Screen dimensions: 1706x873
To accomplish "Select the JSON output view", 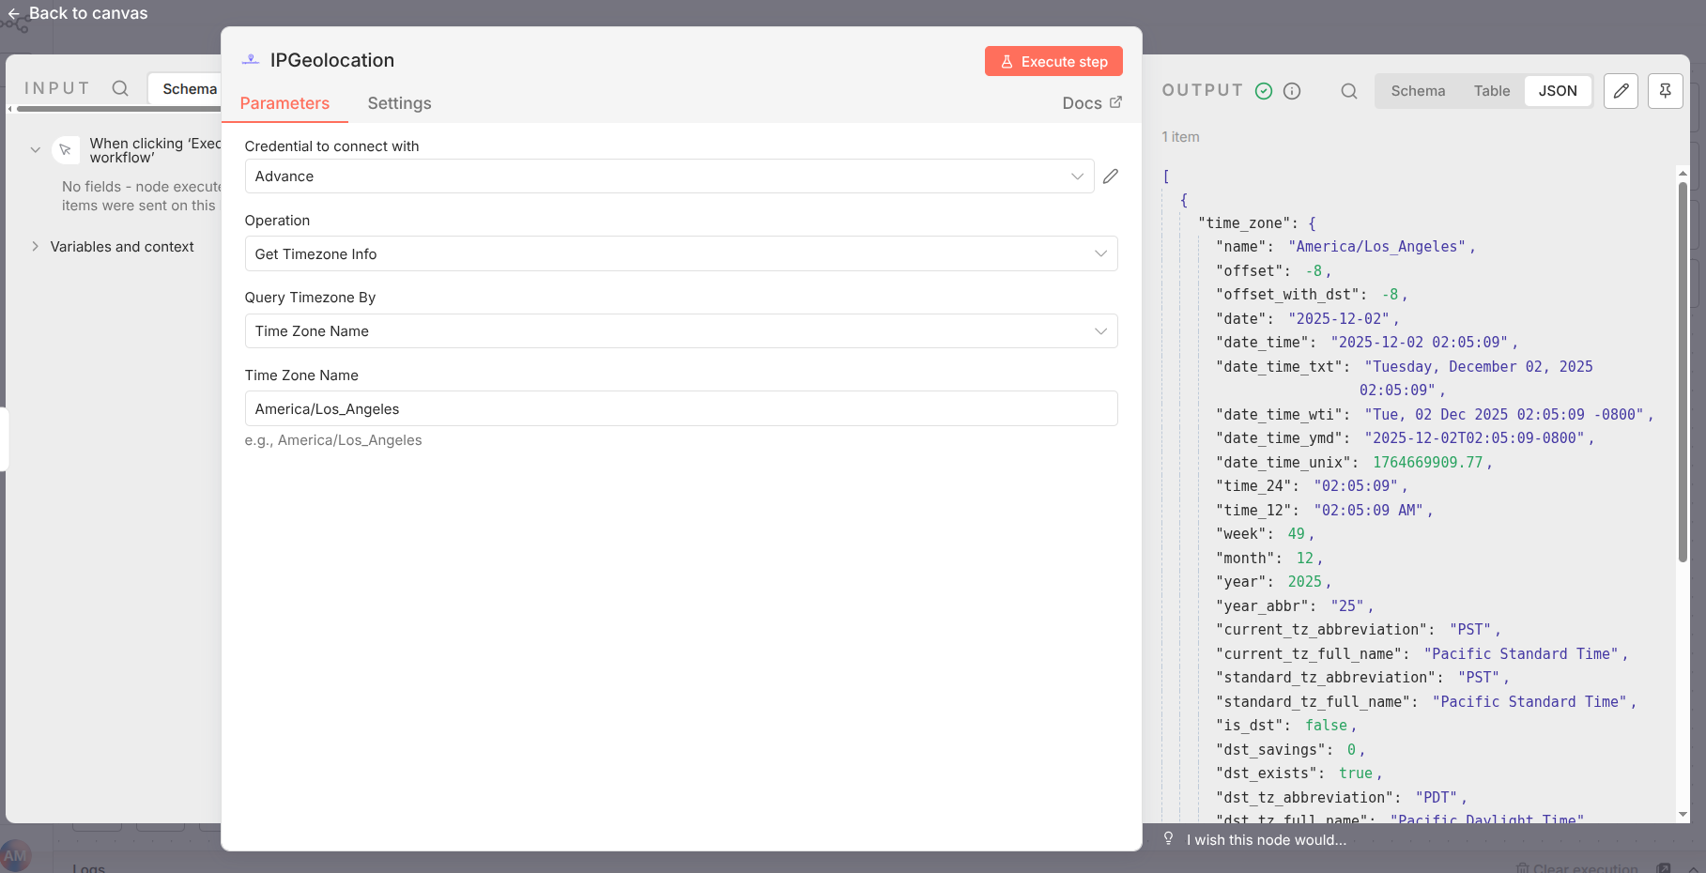I will click(x=1557, y=91).
